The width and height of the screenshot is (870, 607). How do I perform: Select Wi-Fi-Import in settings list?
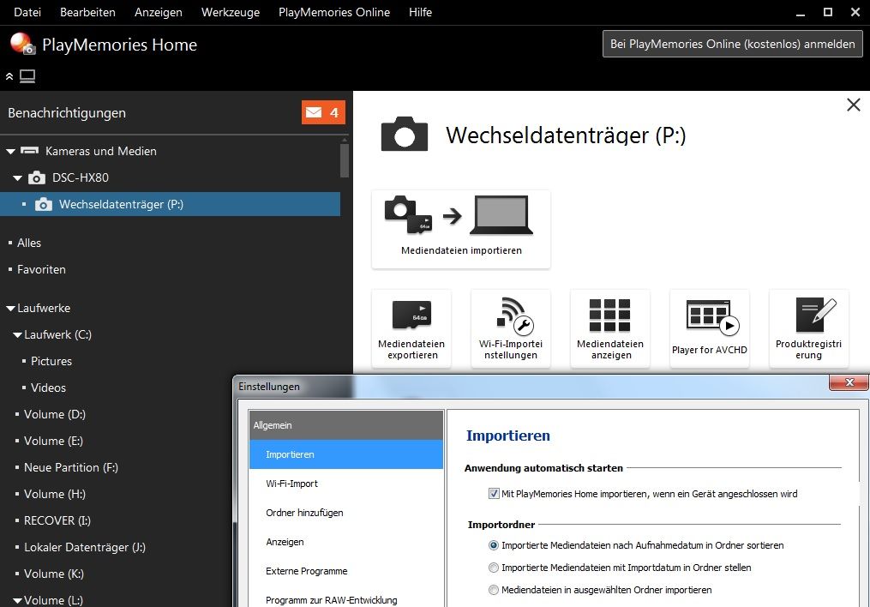(292, 484)
